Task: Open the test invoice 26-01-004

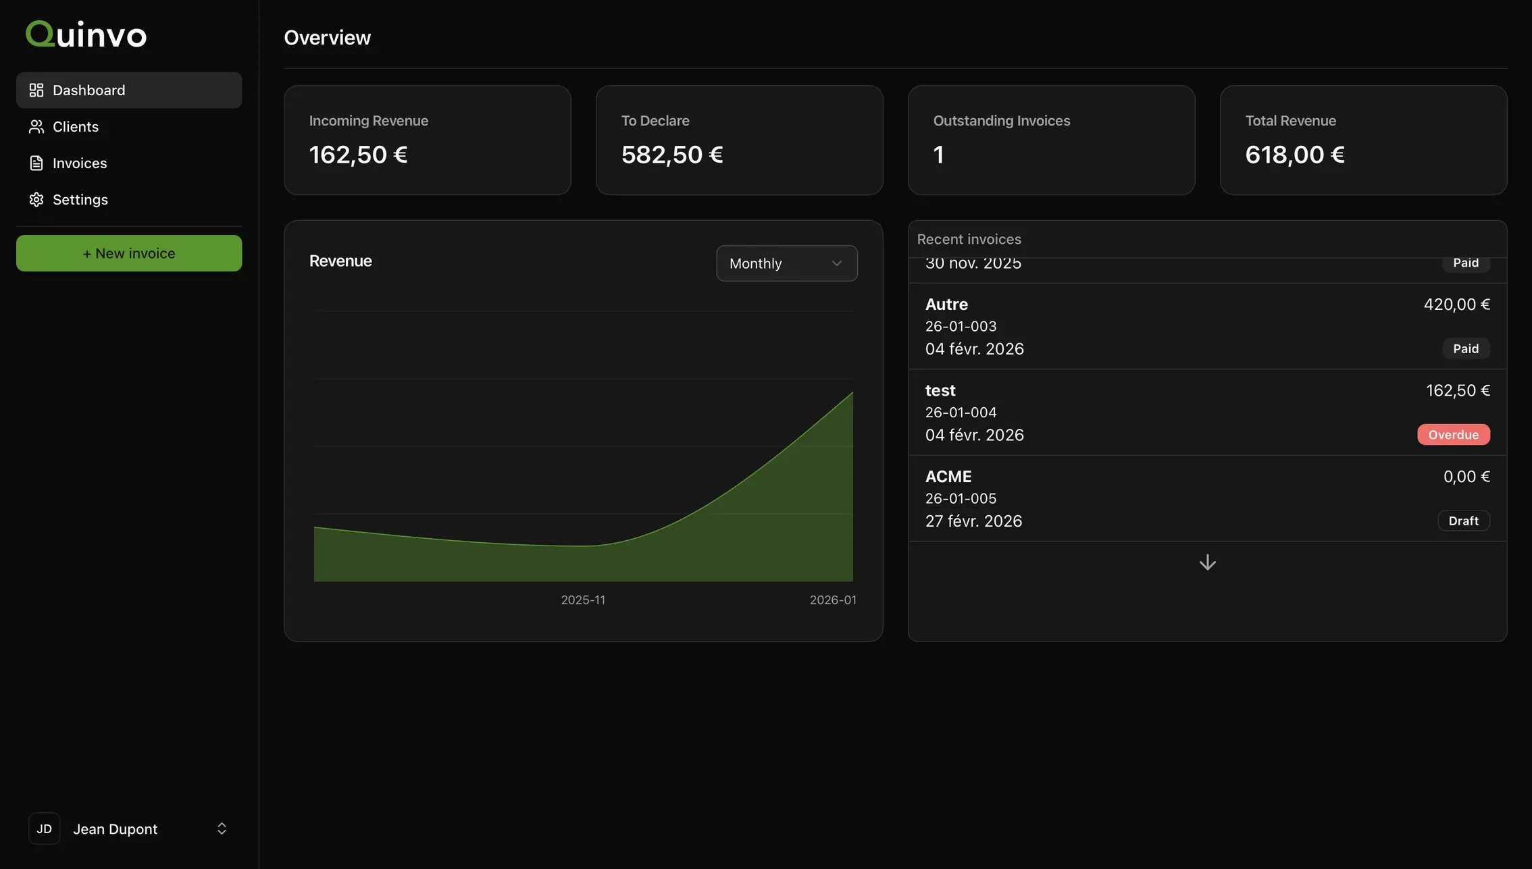Action: coord(1207,412)
